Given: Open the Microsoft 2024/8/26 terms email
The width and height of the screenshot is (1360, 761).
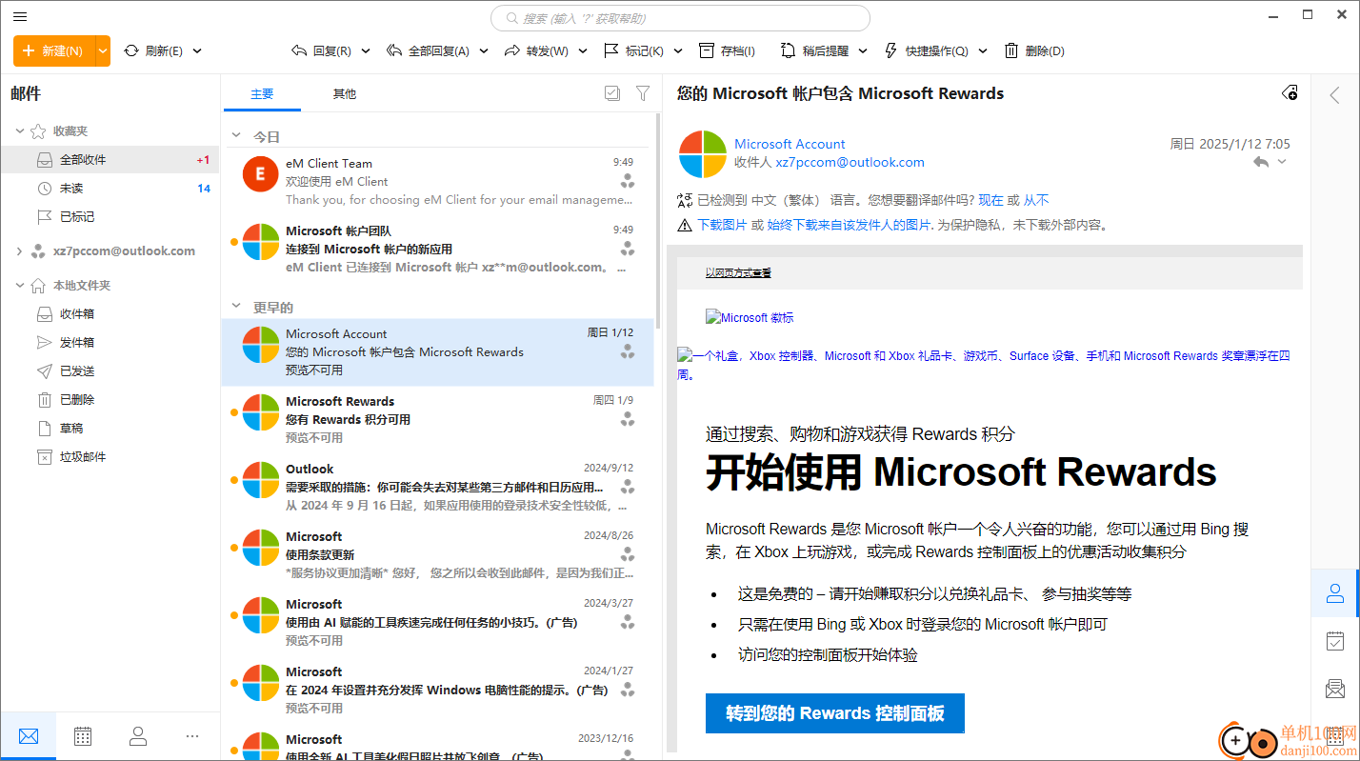Looking at the screenshot, I should pos(438,555).
